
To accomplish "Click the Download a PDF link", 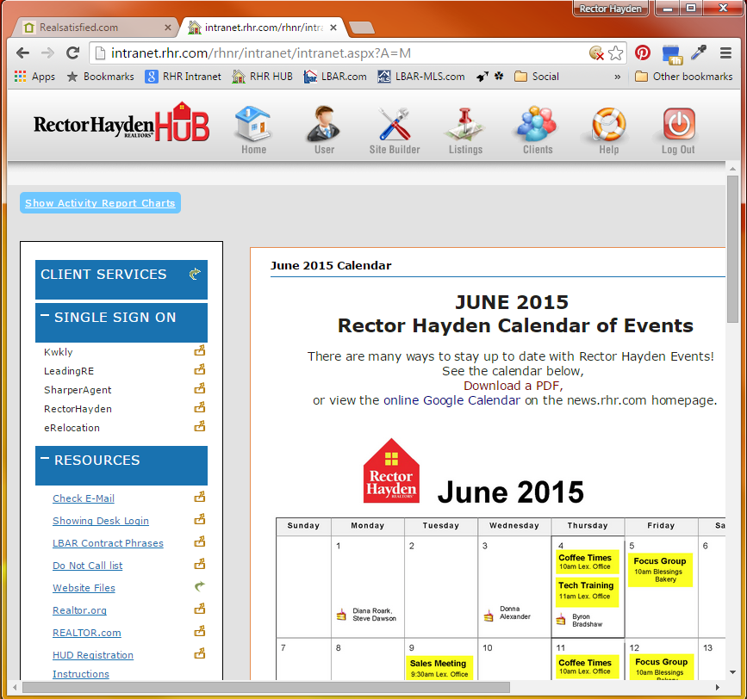I will tap(513, 386).
